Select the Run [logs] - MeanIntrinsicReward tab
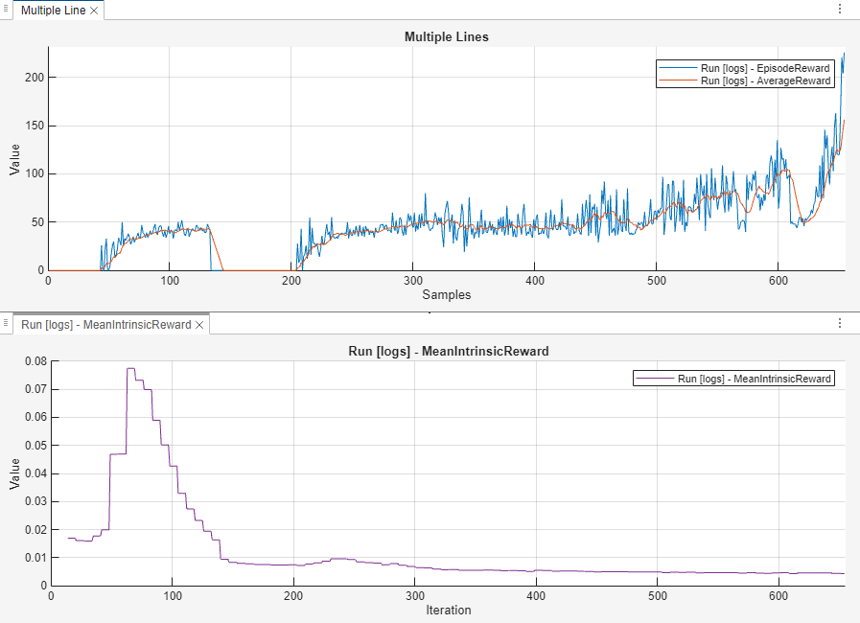This screenshot has width=860, height=623. [105, 325]
